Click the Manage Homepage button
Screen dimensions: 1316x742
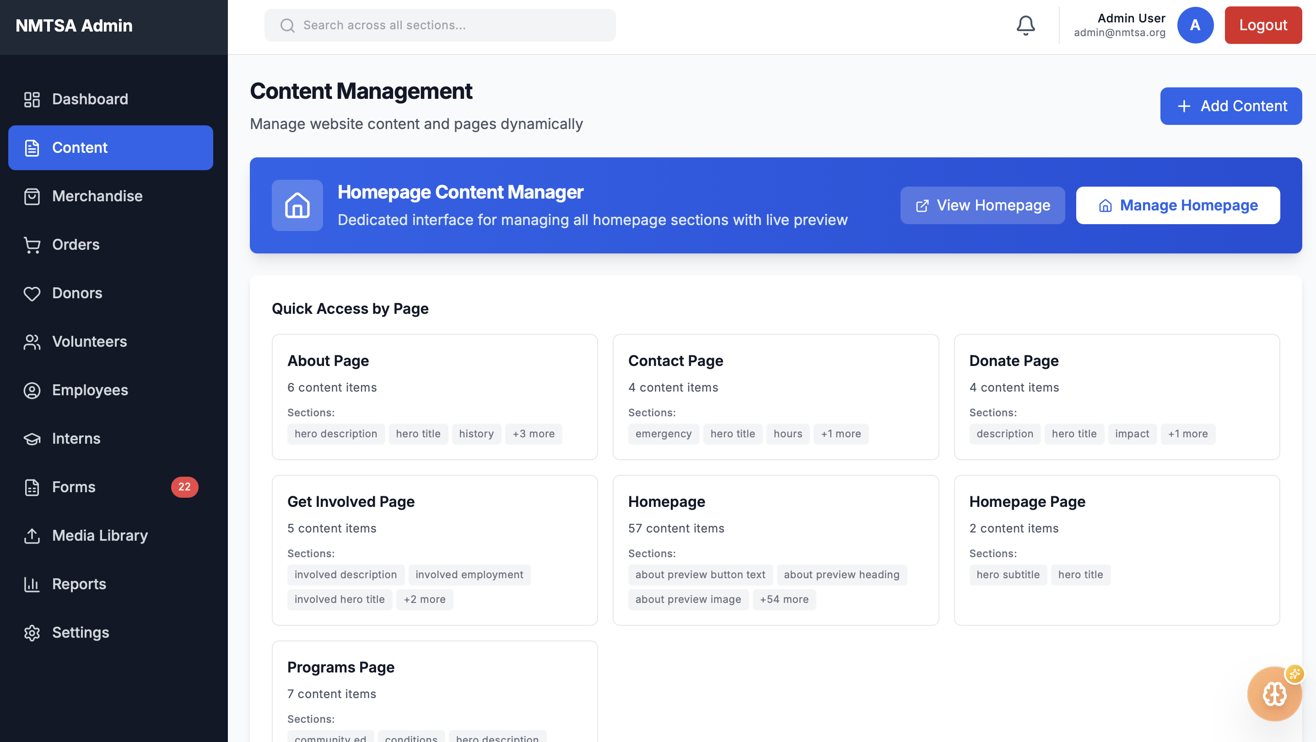[1177, 205]
